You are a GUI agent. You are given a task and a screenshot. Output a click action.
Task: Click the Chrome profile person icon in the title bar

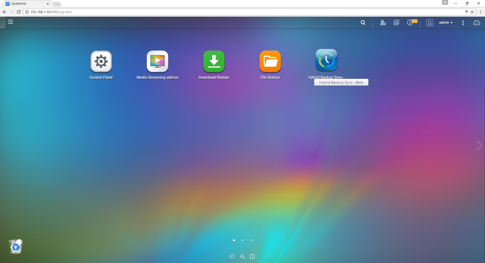point(445,3)
